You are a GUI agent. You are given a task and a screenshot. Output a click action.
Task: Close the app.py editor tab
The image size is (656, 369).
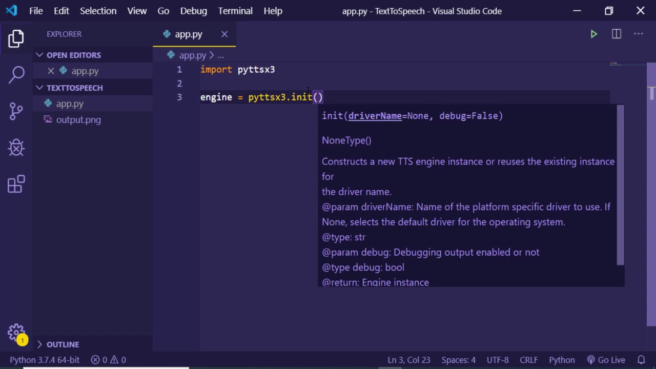pos(224,34)
